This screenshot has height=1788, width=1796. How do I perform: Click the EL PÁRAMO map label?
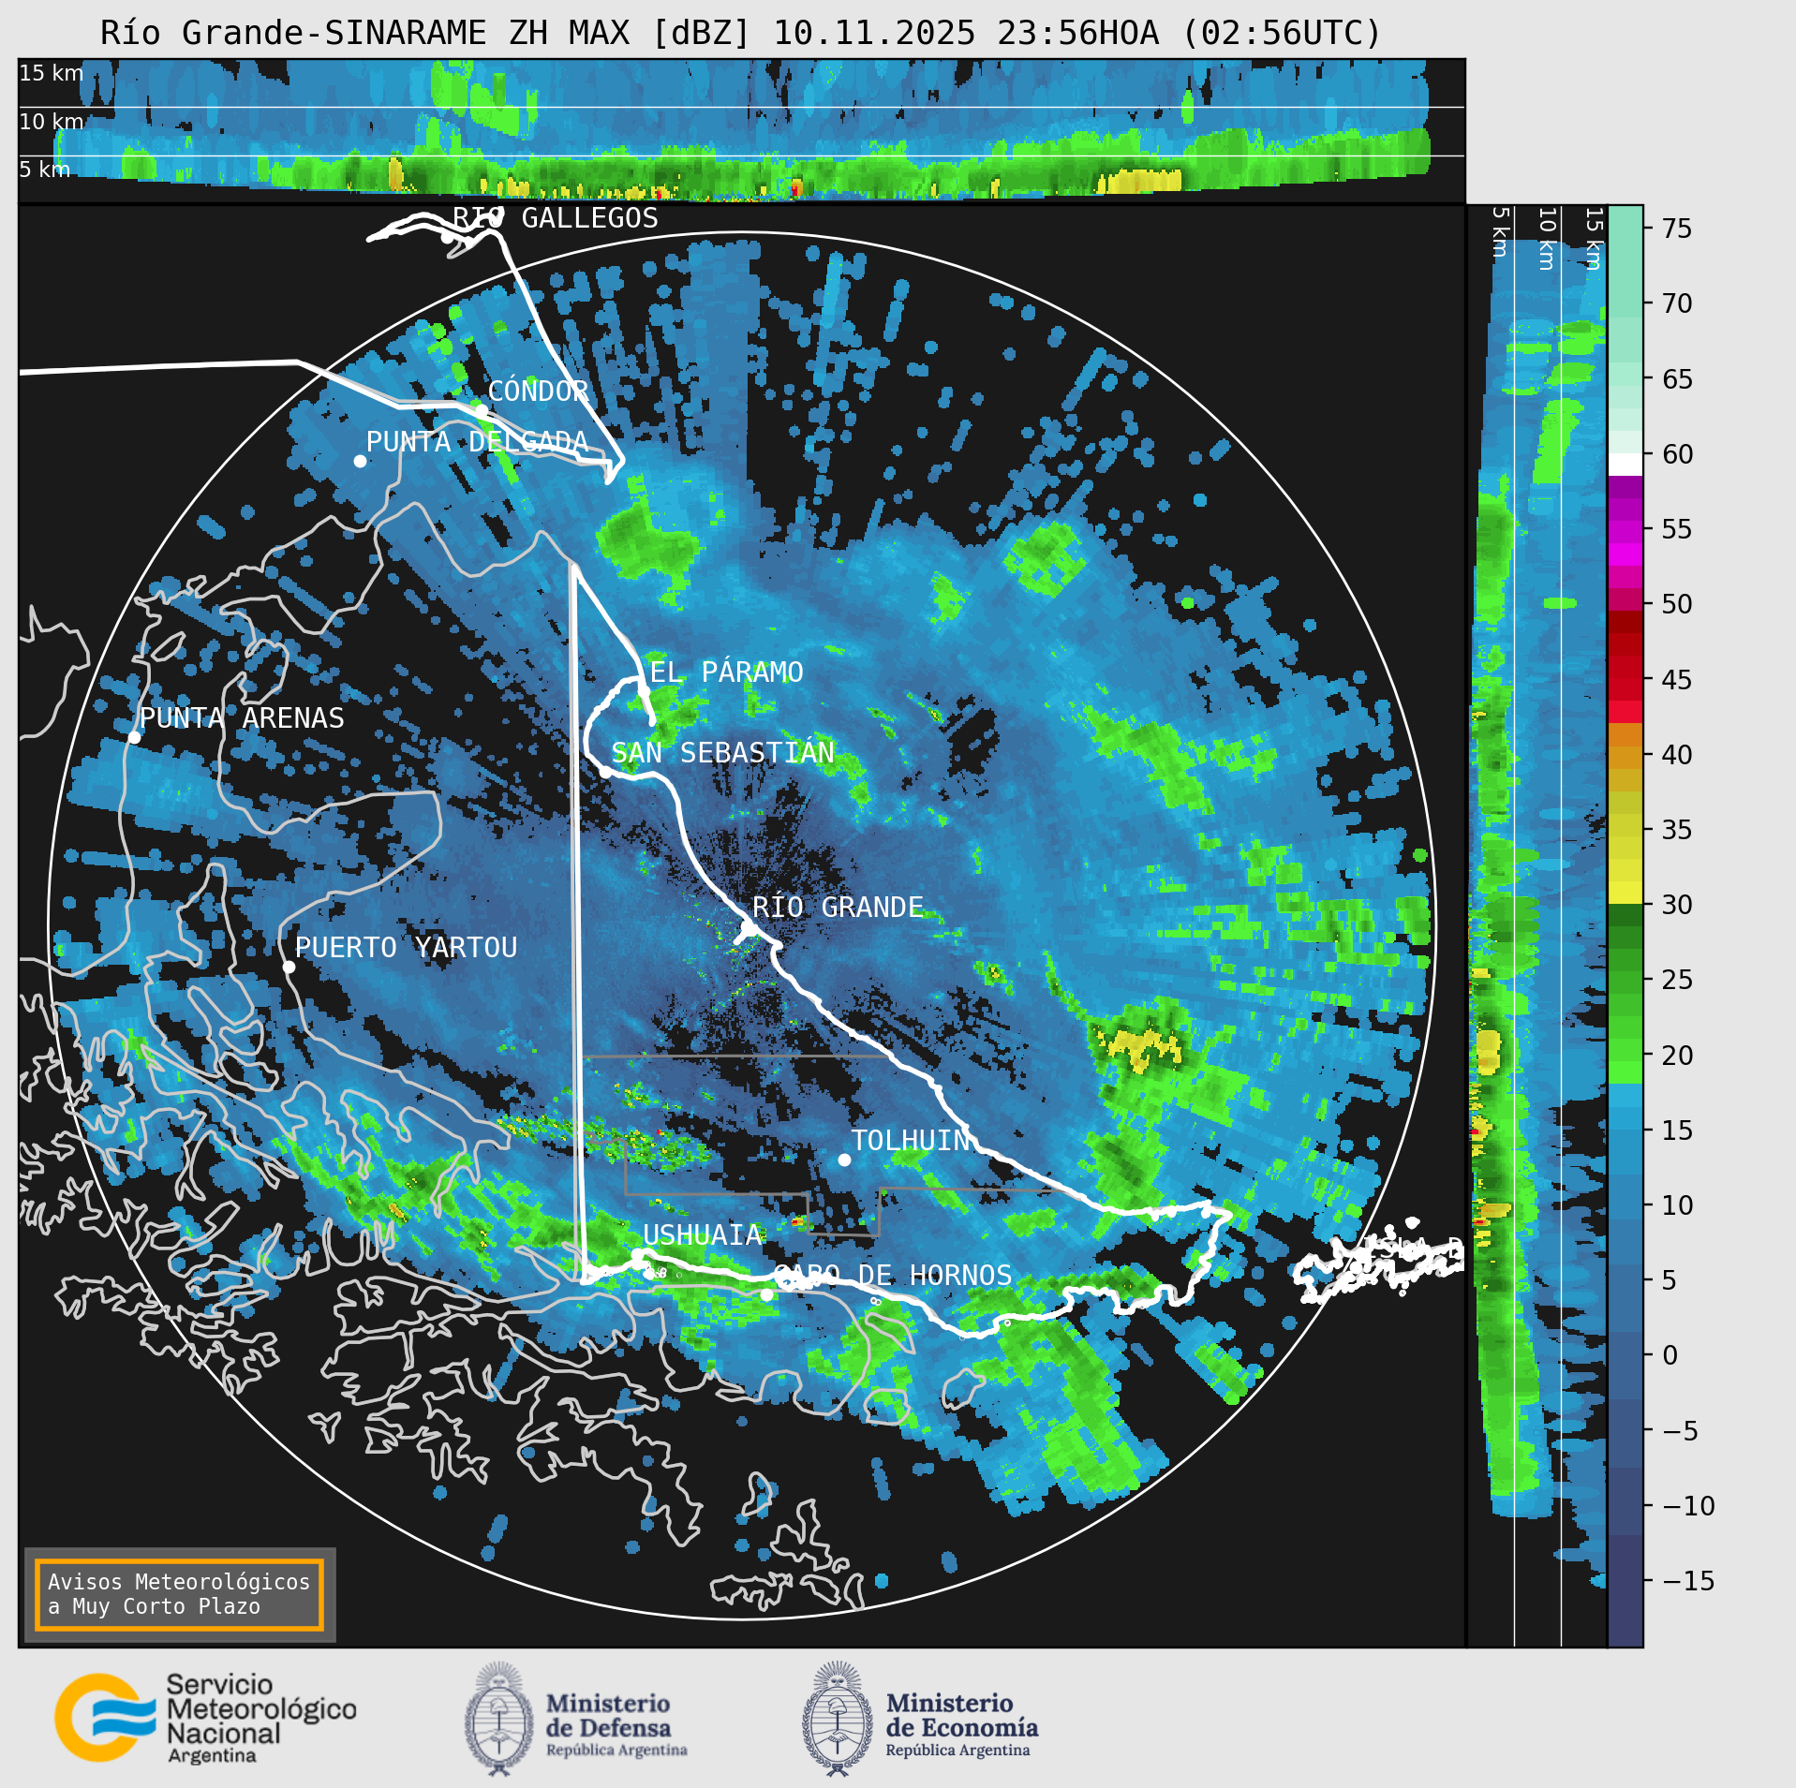click(x=727, y=672)
